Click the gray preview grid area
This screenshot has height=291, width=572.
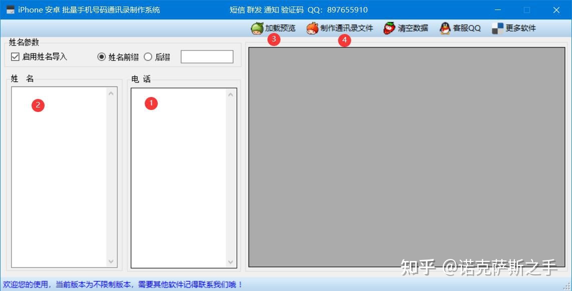[x=406, y=157]
